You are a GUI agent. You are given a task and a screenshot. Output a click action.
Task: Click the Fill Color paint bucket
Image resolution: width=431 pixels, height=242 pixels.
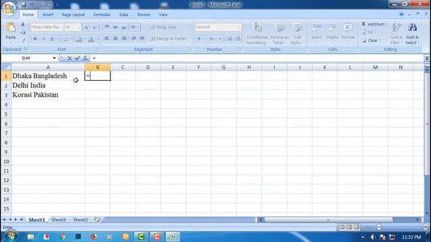(79, 39)
